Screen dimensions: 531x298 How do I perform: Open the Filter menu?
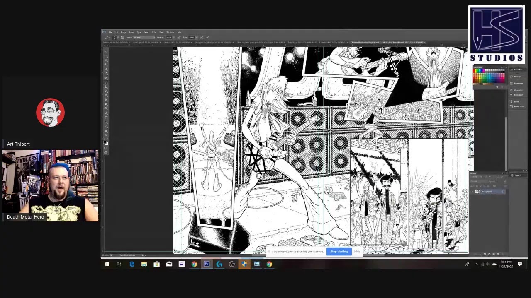(x=154, y=32)
